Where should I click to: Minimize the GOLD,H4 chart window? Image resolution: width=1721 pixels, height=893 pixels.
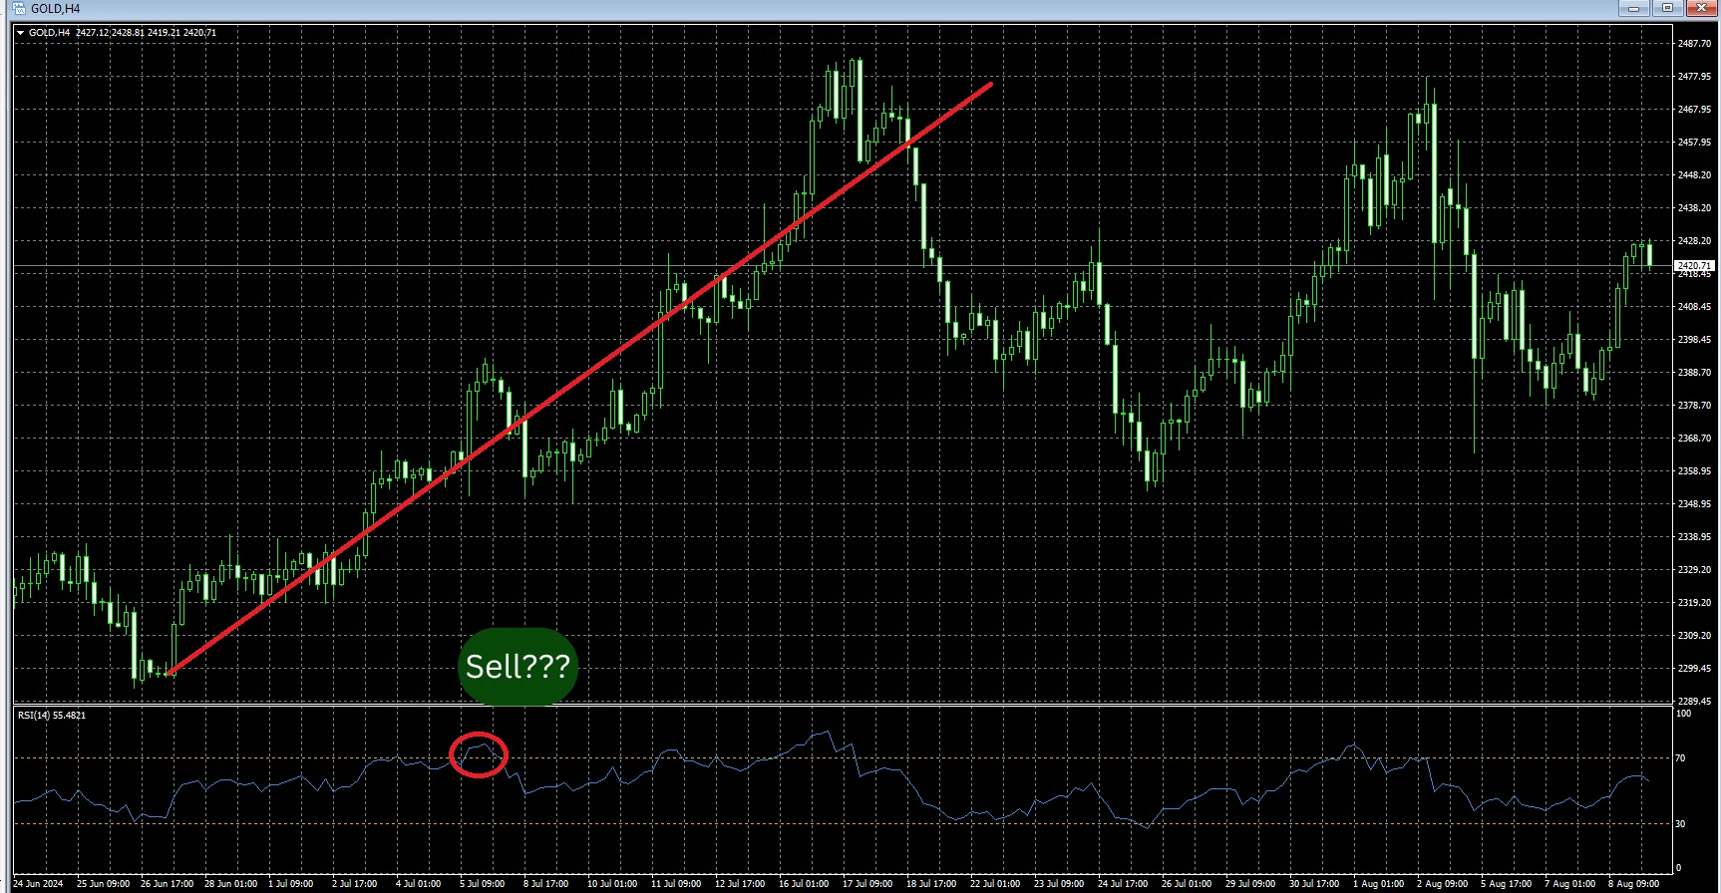(x=1634, y=8)
